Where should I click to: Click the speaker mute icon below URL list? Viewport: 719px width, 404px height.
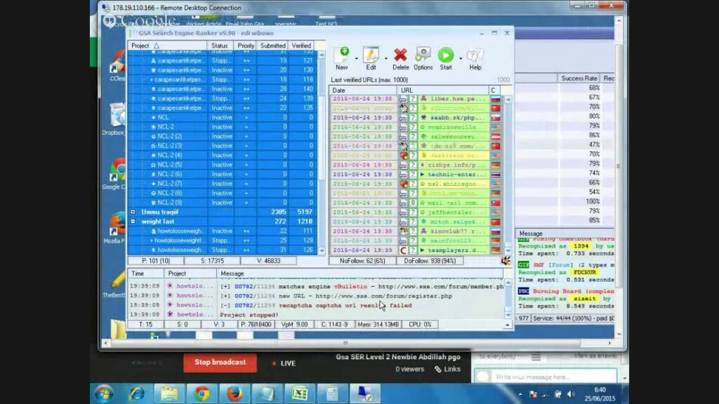[506, 261]
